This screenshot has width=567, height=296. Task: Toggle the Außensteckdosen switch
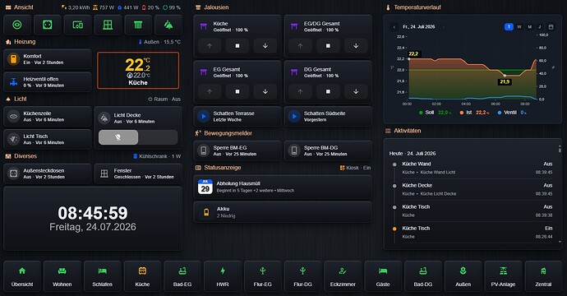pyautogui.click(x=48, y=173)
